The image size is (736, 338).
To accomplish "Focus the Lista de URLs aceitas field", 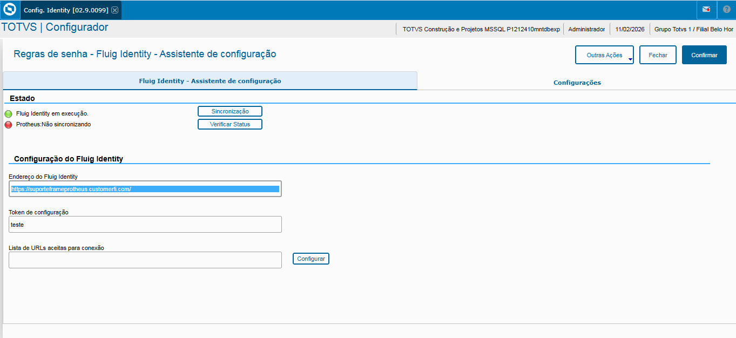I will 145,260.
